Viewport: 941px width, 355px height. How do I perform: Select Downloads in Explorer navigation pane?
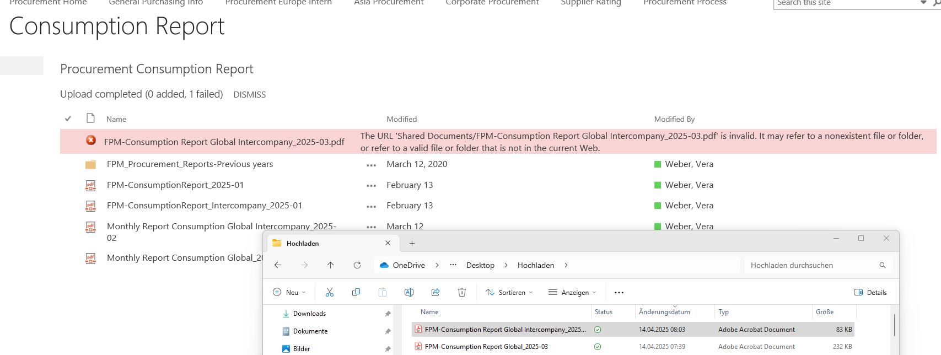click(309, 314)
